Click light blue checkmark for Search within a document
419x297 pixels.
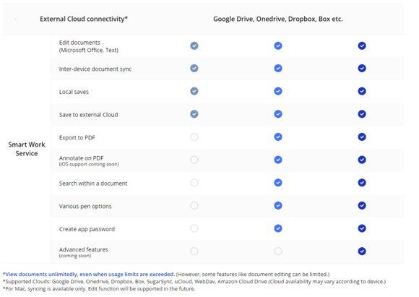pyautogui.click(x=278, y=183)
